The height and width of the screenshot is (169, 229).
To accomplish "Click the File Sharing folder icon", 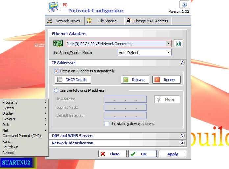I will click(x=89, y=21).
